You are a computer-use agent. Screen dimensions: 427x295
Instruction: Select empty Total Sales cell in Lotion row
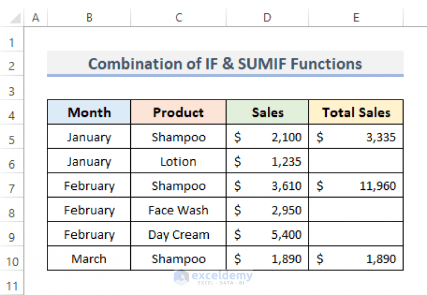tap(356, 161)
